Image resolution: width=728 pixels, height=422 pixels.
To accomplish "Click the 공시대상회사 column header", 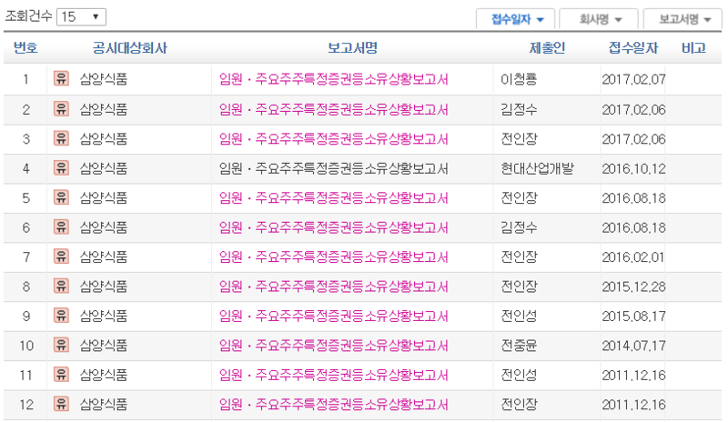I will point(129,48).
